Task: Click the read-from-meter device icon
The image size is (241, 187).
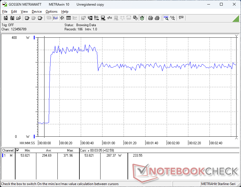Action: coord(27,18)
